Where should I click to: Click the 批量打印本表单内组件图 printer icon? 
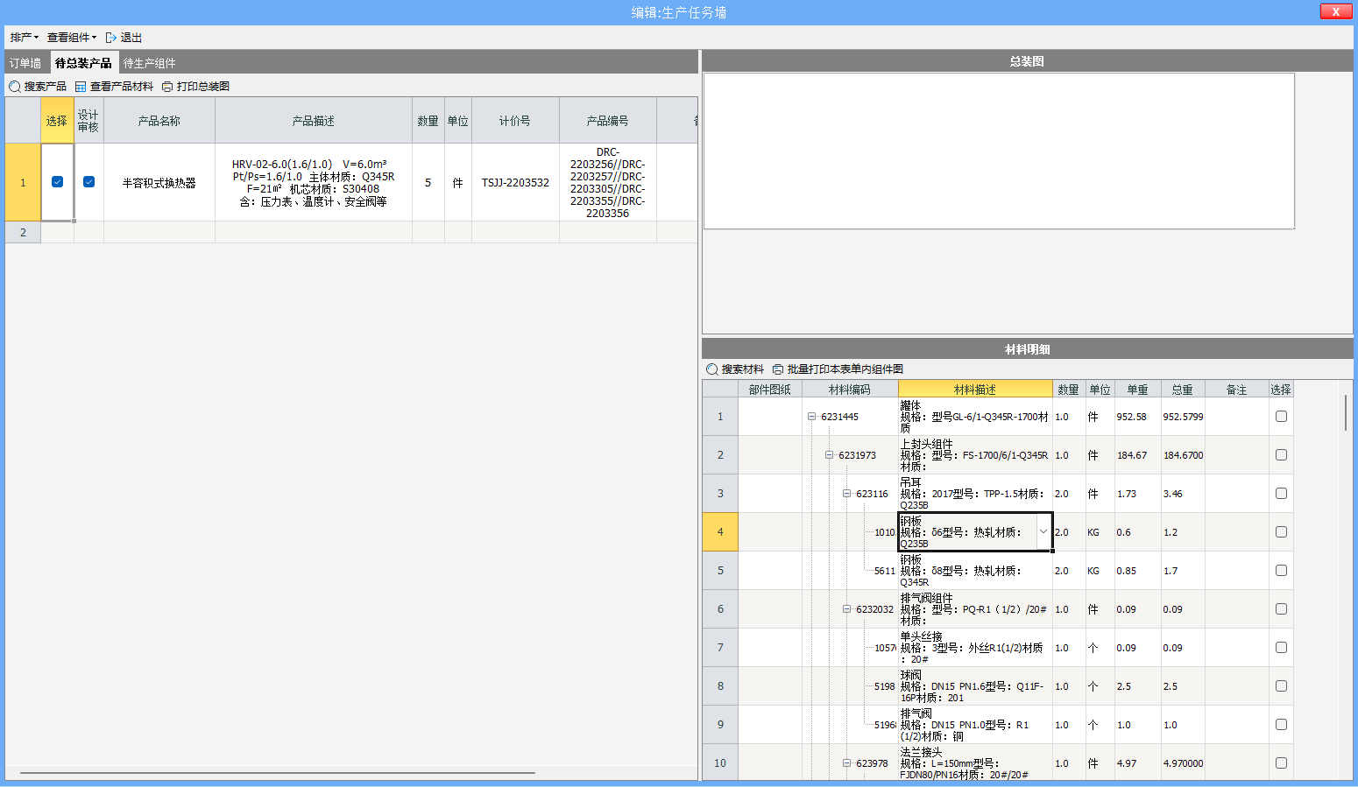click(x=778, y=369)
